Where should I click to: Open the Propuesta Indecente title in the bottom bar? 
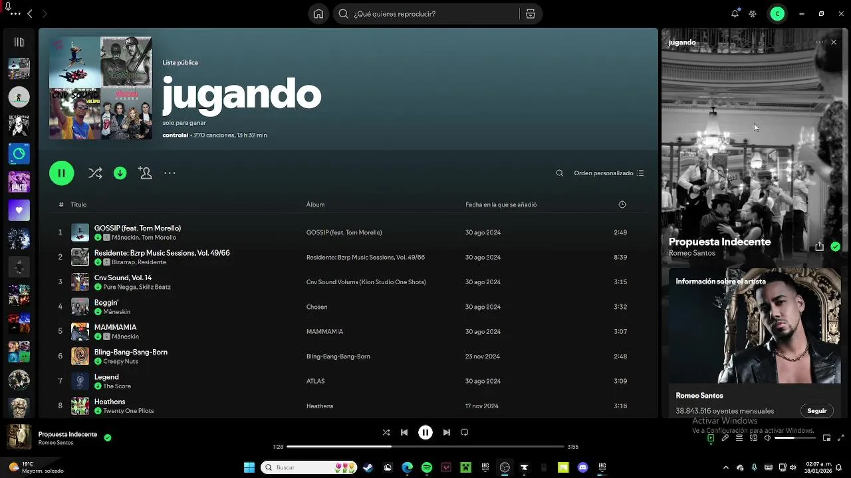pos(68,434)
